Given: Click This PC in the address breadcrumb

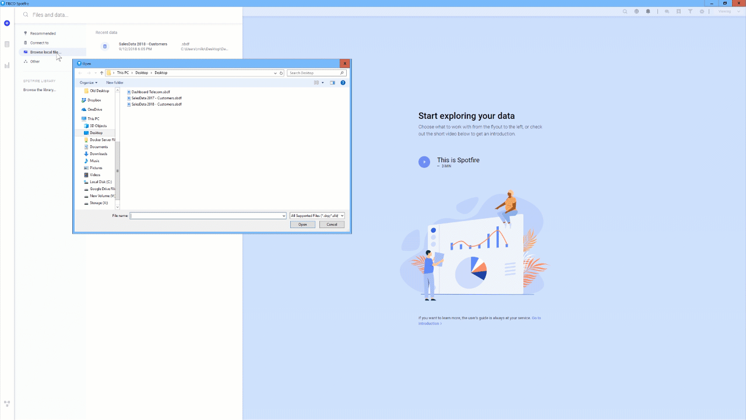Looking at the screenshot, I should tap(122, 73).
